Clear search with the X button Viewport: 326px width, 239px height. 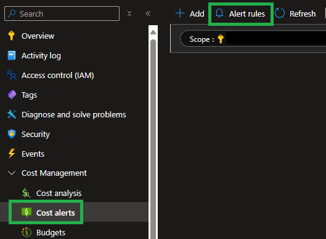pos(129,14)
